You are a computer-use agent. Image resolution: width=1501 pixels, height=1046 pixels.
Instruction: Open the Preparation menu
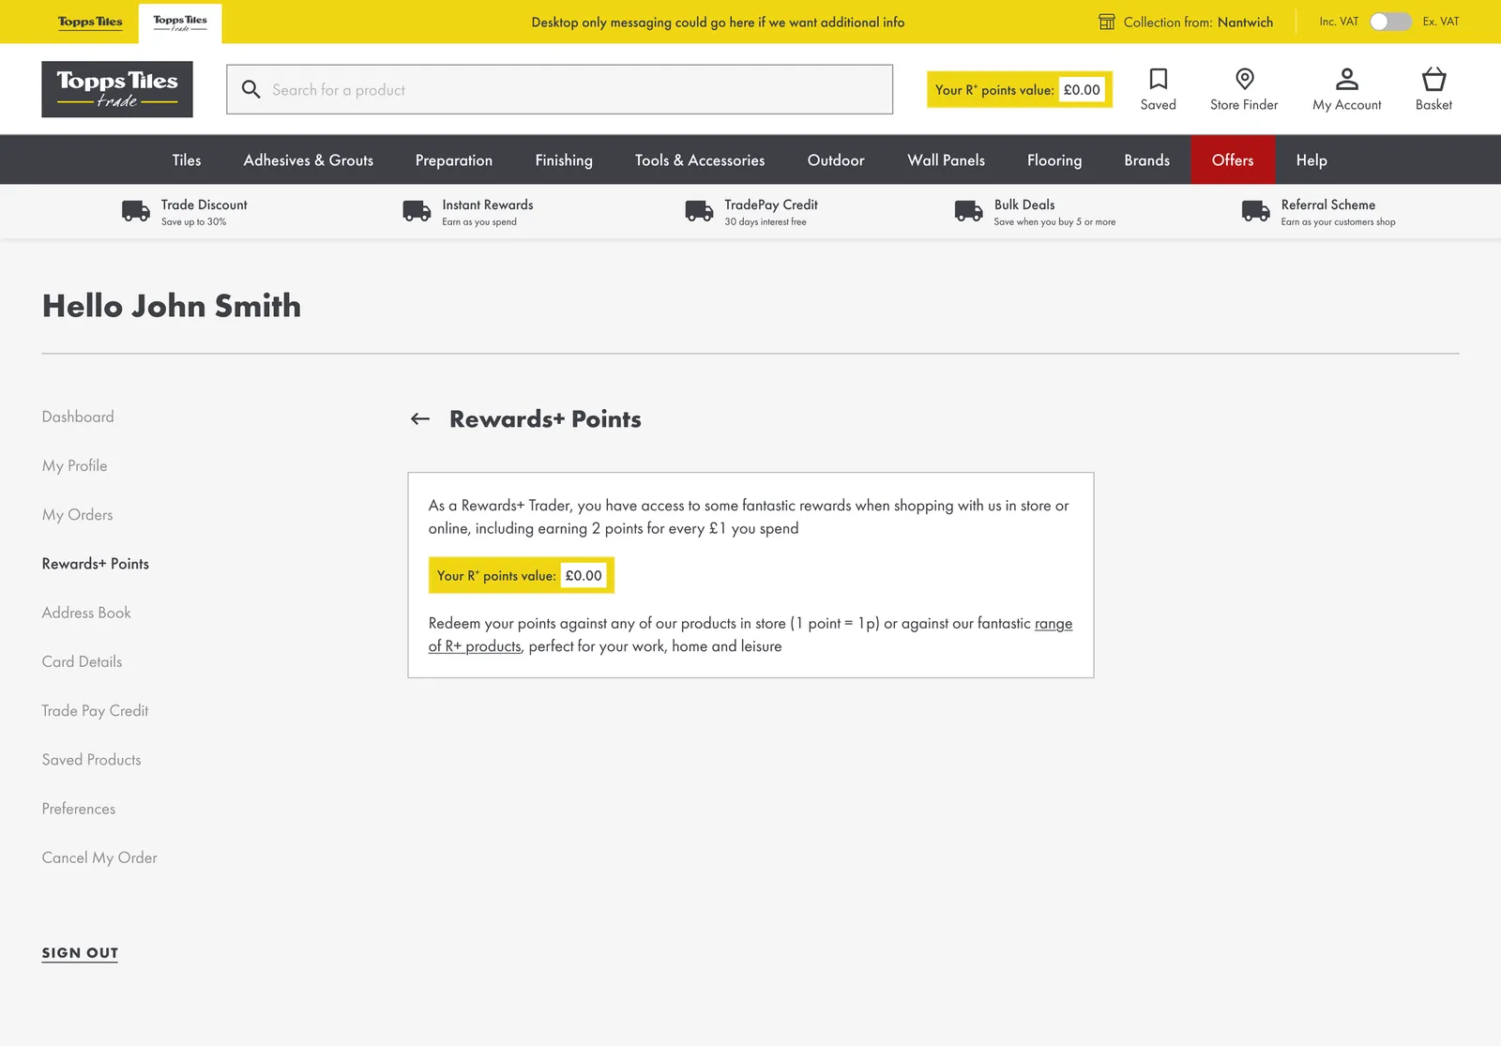click(454, 160)
